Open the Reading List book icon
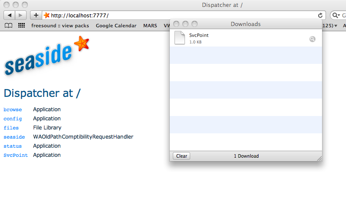Image resolution: width=346 pixels, height=202 pixels. point(8,26)
